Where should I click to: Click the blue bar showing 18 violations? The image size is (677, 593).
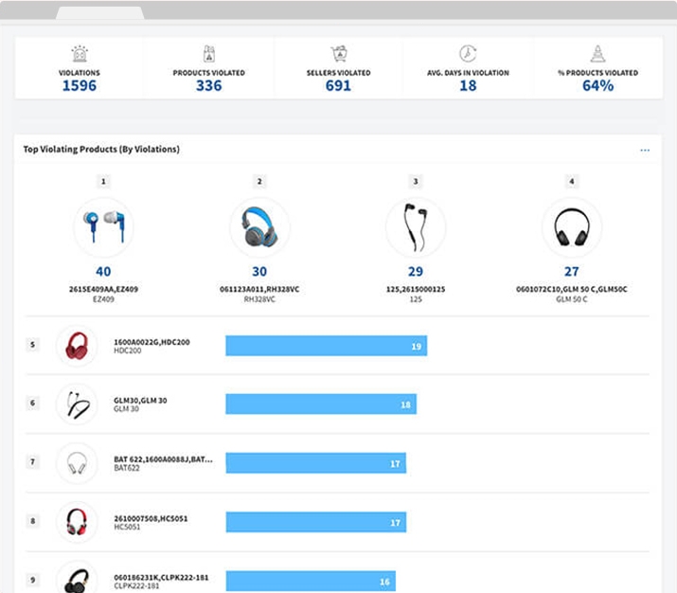[x=320, y=404]
